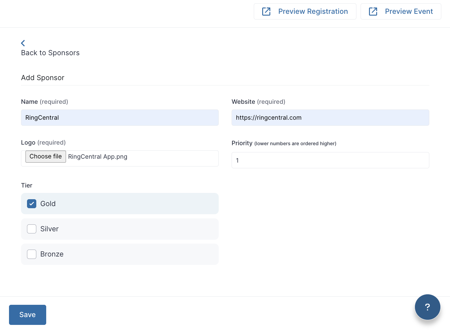Viewport: 450px width, 330px height.
Task: Click the Preview Event button
Action: (x=401, y=11)
